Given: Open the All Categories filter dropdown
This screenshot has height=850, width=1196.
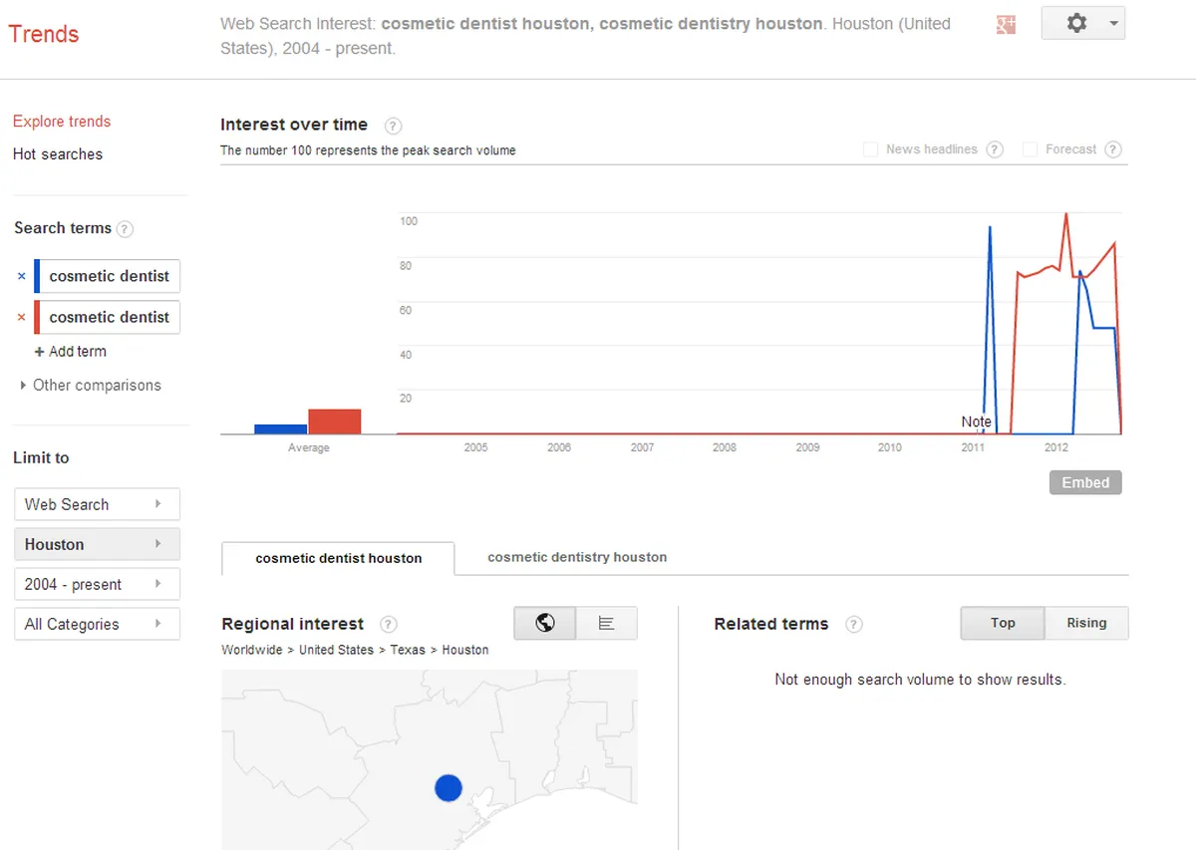Looking at the screenshot, I should coord(97,624).
